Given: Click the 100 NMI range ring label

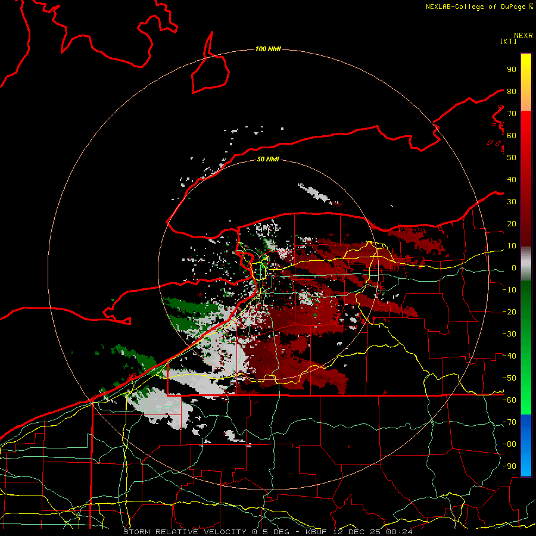Looking at the screenshot, I should tap(268, 49).
